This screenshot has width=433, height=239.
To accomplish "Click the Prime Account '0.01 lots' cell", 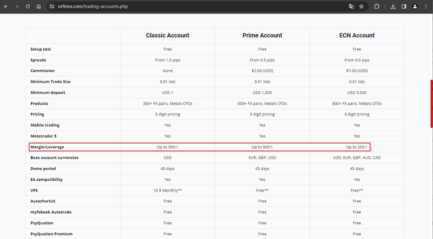I will pyautogui.click(x=263, y=82).
